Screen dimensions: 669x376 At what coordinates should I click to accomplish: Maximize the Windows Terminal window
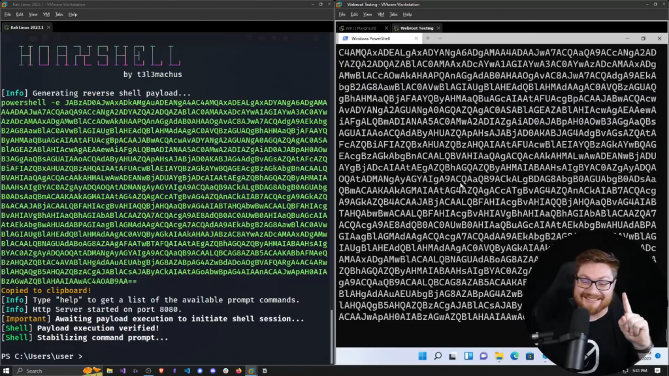tap(644, 39)
